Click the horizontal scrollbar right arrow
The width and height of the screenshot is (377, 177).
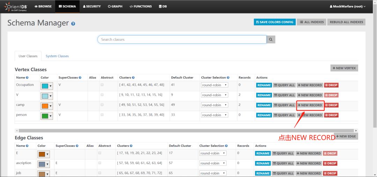(356, 131)
